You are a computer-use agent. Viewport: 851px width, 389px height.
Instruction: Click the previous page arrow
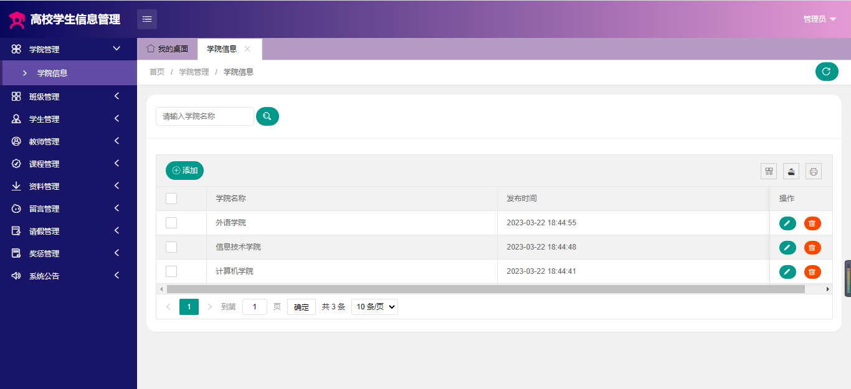[168, 307]
